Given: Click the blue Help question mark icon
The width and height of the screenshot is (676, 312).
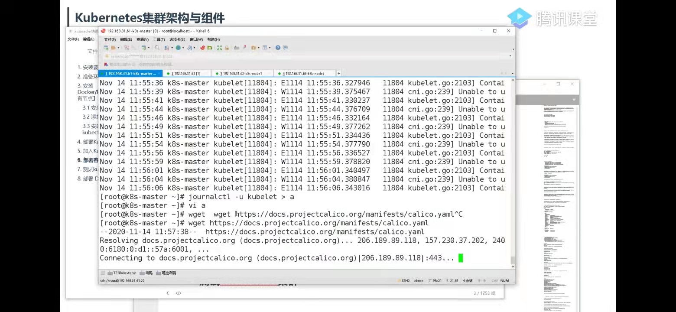Looking at the screenshot, I should [x=278, y=48].
